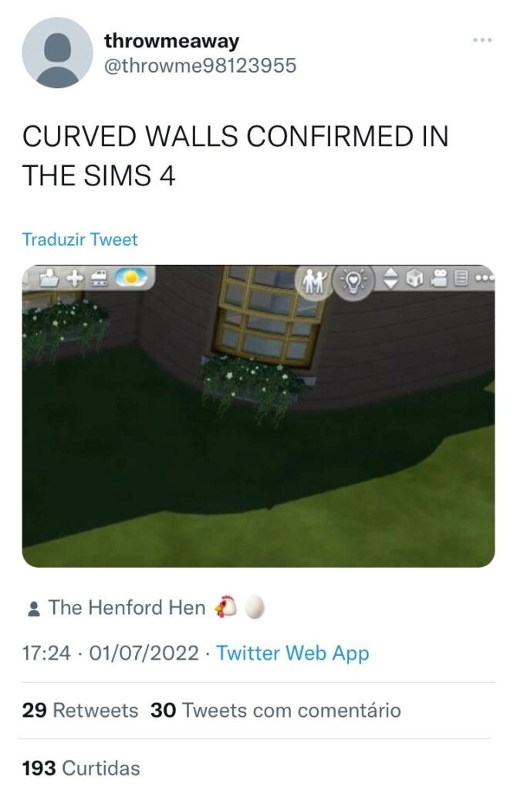Open the game options list icon
Viewport: 517px width, 791px height.
(460, 278)
